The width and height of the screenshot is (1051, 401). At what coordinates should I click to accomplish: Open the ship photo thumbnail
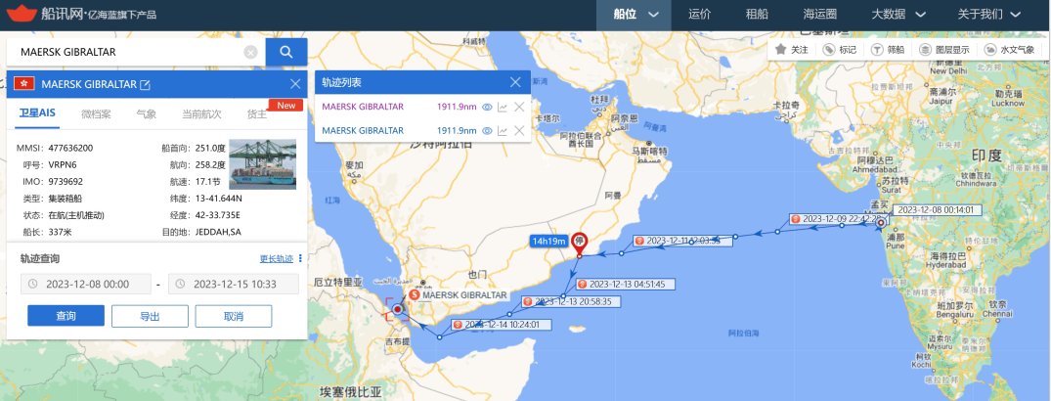(x=263, y=164)
